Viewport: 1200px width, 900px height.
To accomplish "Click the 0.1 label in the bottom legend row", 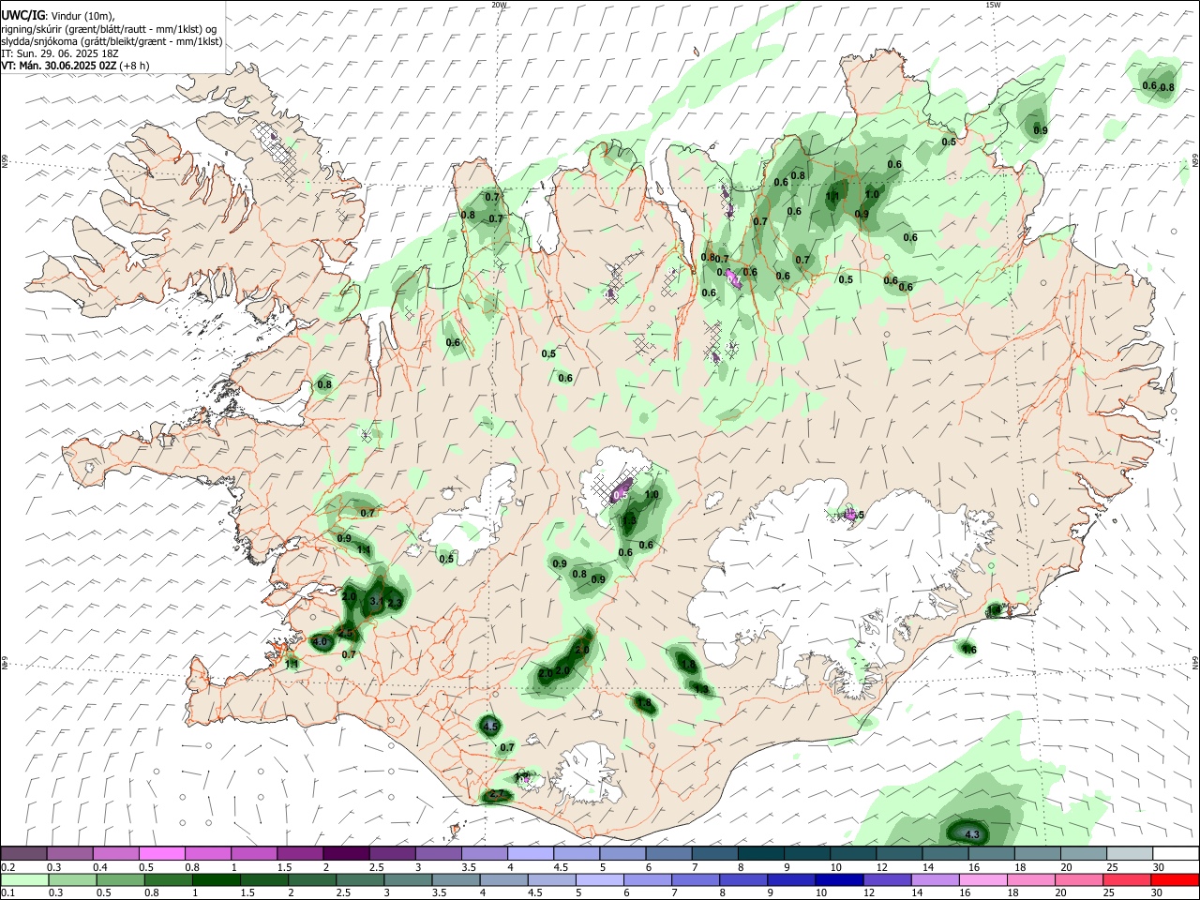I will 8,893.
